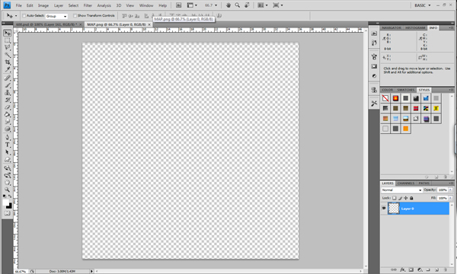
Task: Apply the orange style swatch
Action: coord(406,129)
